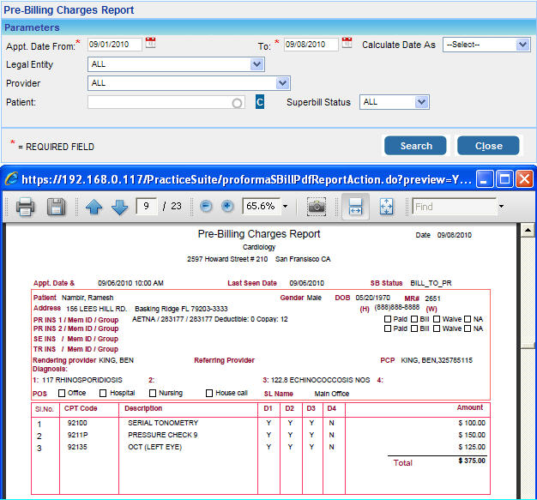Click the blue C clear patient icon

(x=260, y=102)
